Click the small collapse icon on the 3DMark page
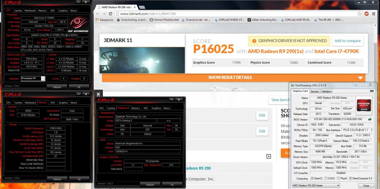Screen dimensions: 380x189 [269, 156]
